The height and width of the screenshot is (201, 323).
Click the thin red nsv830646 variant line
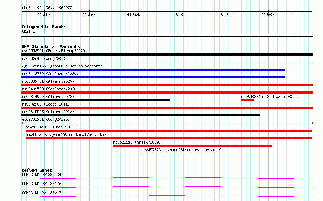[167, 62]
